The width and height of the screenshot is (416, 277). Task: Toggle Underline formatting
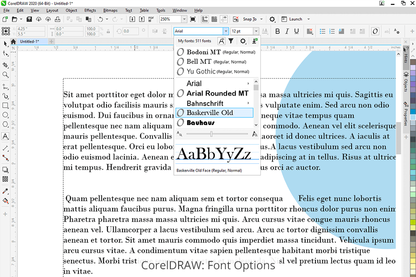pos(296,31)
